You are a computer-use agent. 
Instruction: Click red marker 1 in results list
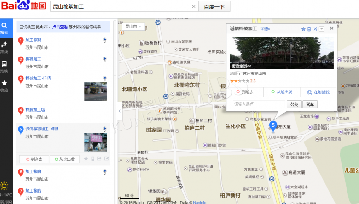[x=21, y=41]
